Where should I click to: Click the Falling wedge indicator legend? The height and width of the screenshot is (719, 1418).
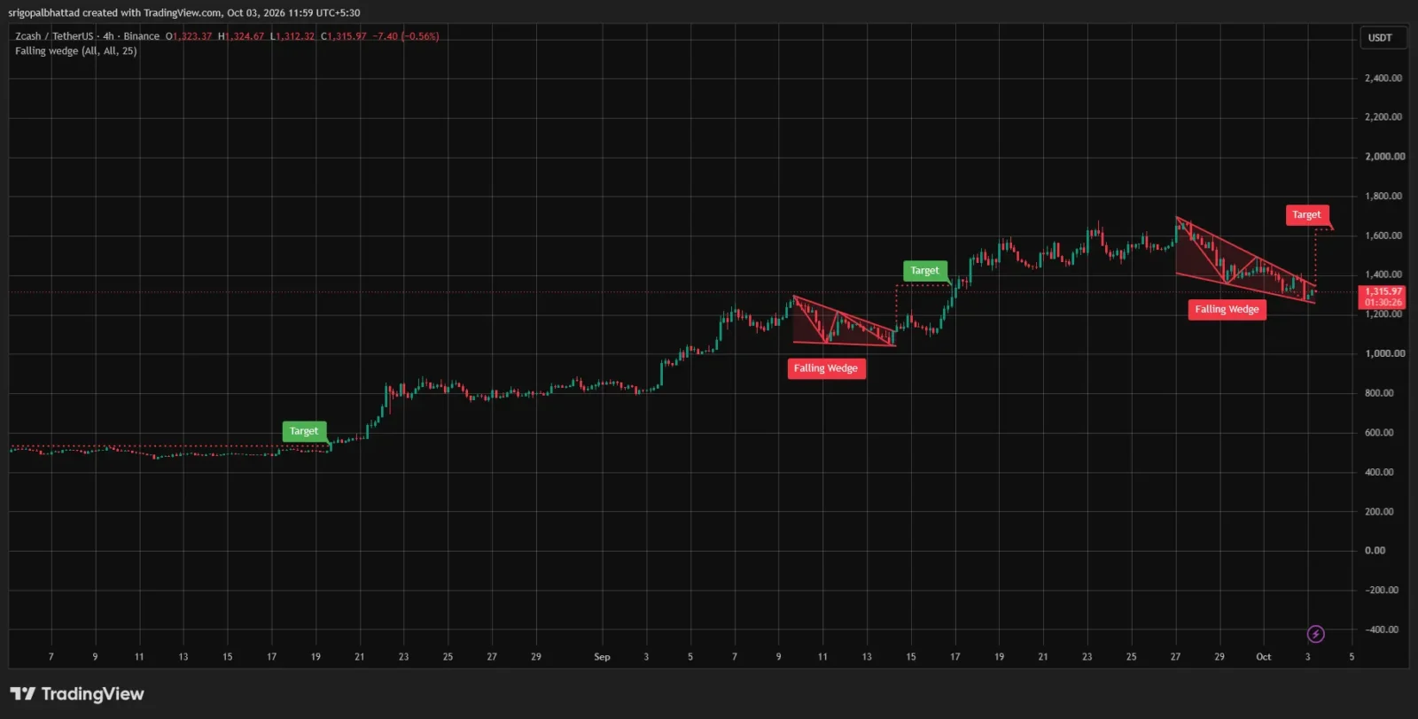coord(76,51)
